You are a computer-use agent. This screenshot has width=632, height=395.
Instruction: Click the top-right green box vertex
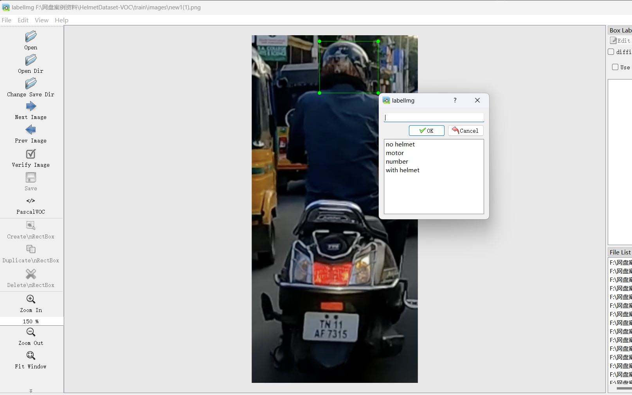378,41
